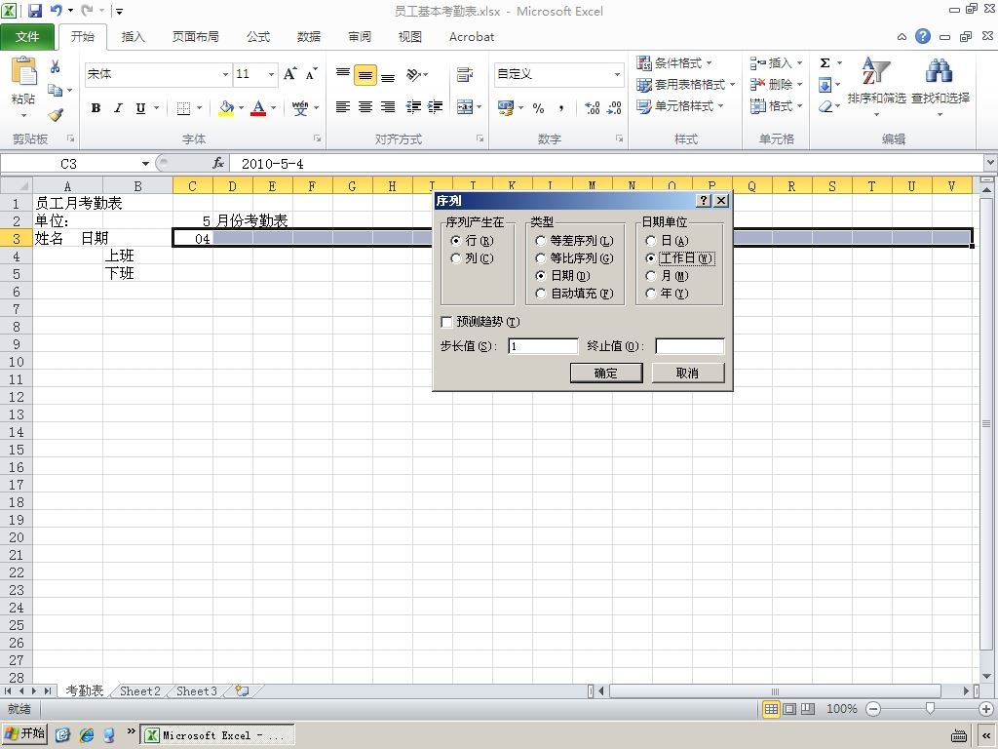The image size is (998, 749).
Task: Select 年 (Year) date unit radio
Action: (650, 294)
